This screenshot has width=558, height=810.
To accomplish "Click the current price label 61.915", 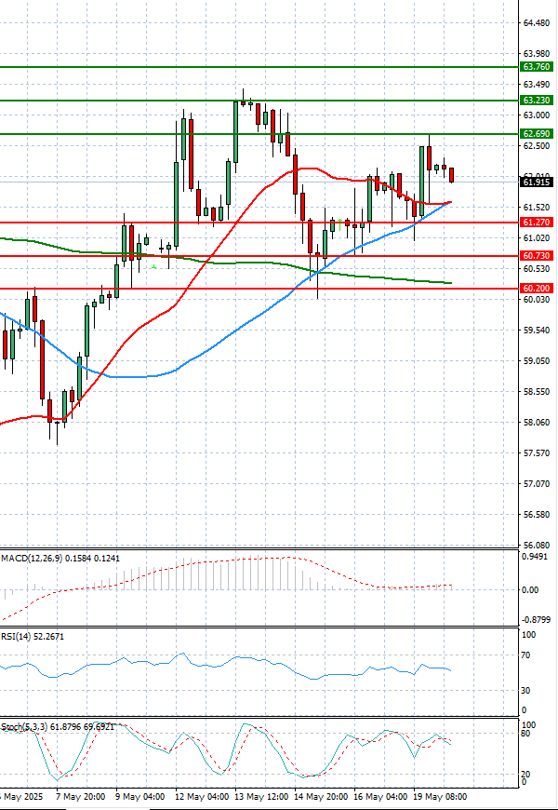I will 537,182.
